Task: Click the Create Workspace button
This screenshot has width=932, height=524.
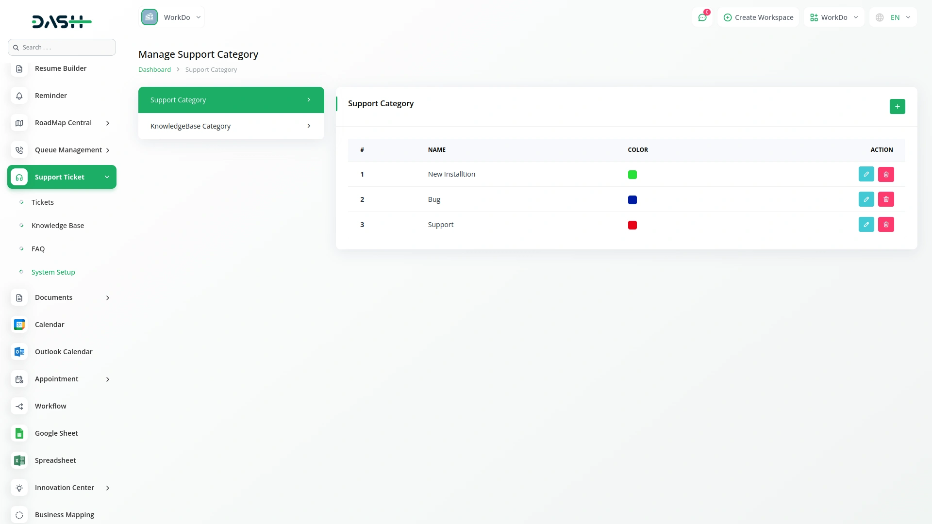Action: pyautogui.click(x=758, y=17)
